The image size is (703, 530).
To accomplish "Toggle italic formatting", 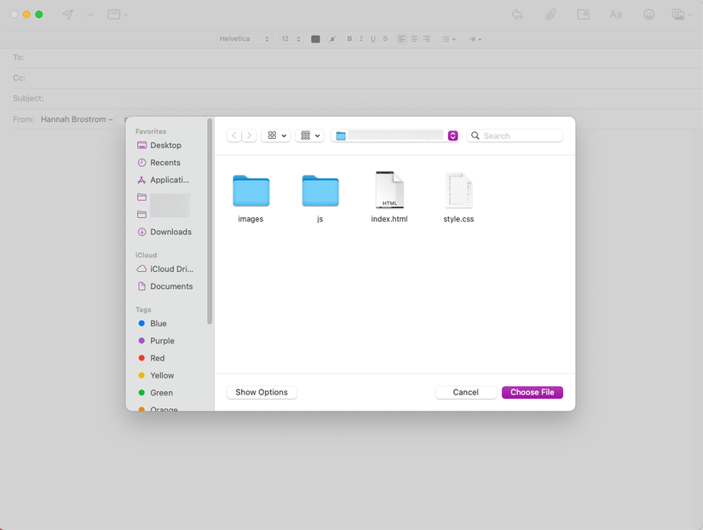I will point(360,38).
